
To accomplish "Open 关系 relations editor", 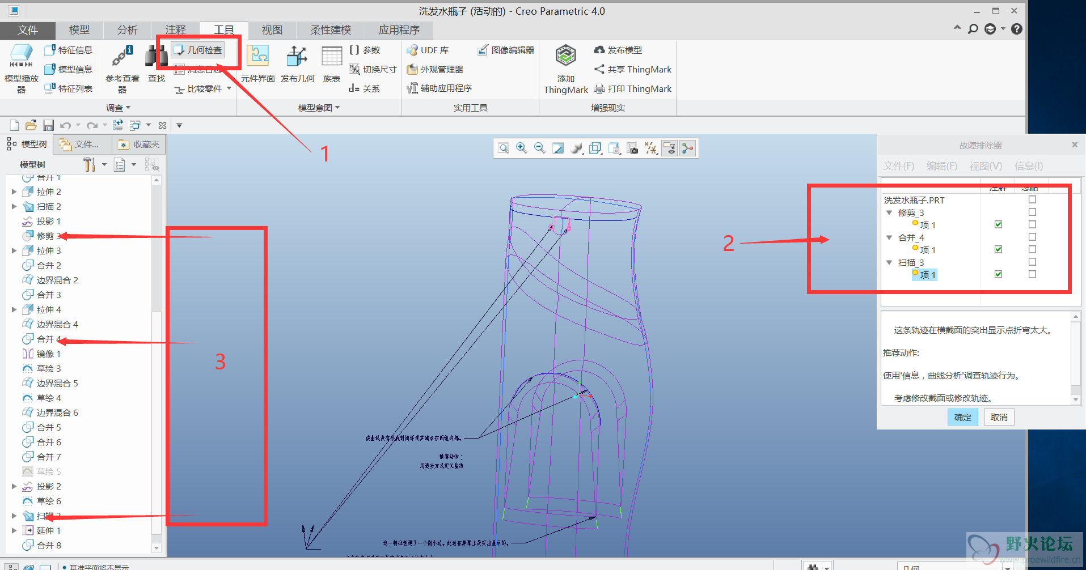I will (365, 88).
